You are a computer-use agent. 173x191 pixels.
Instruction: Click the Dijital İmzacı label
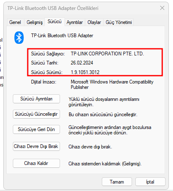(43, 82)
